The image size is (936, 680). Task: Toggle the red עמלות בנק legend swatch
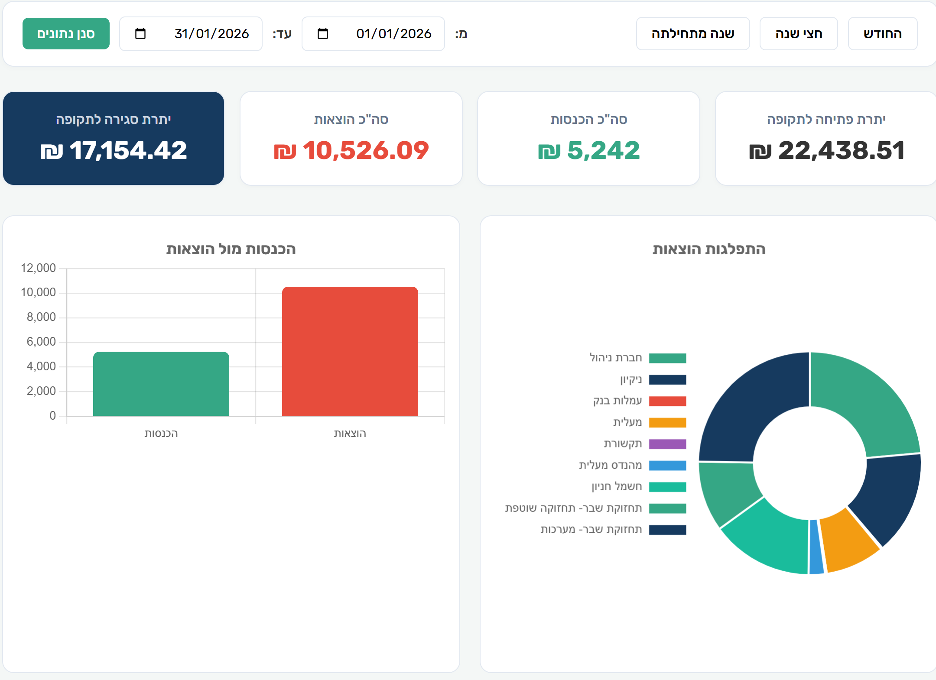667,401
